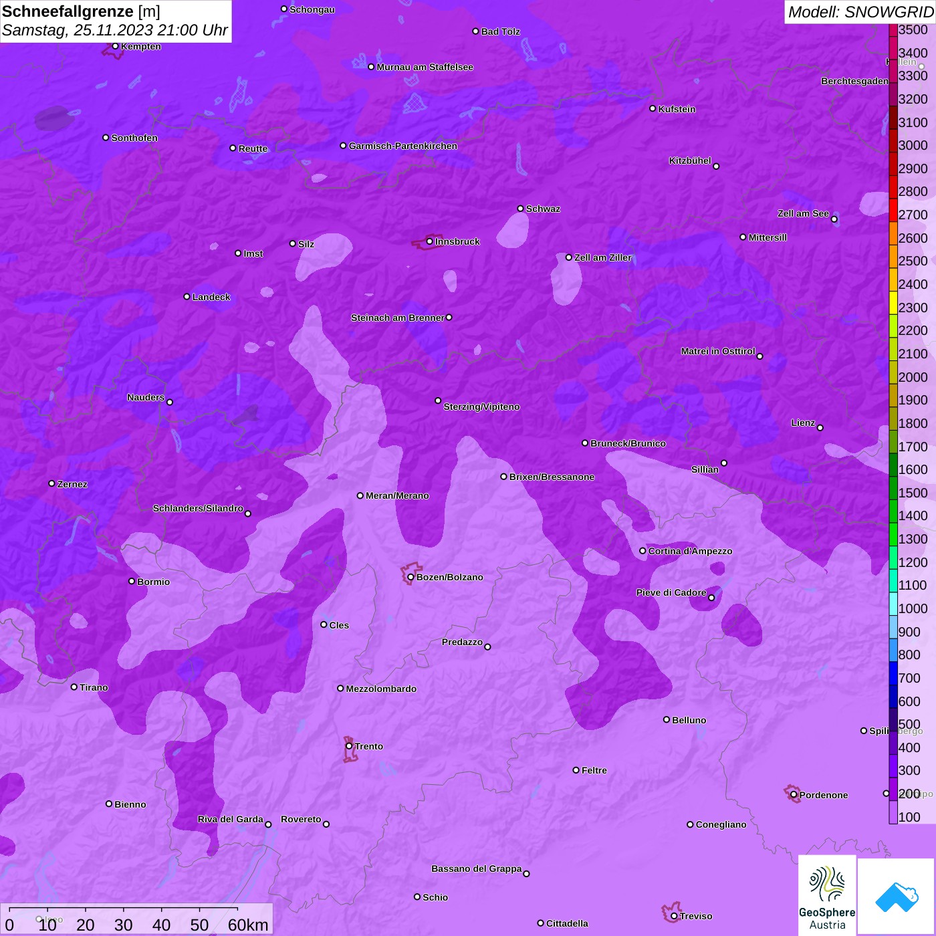Click the Schongau label
Viewport: 936px width, 936px height.
click(312, 9)
